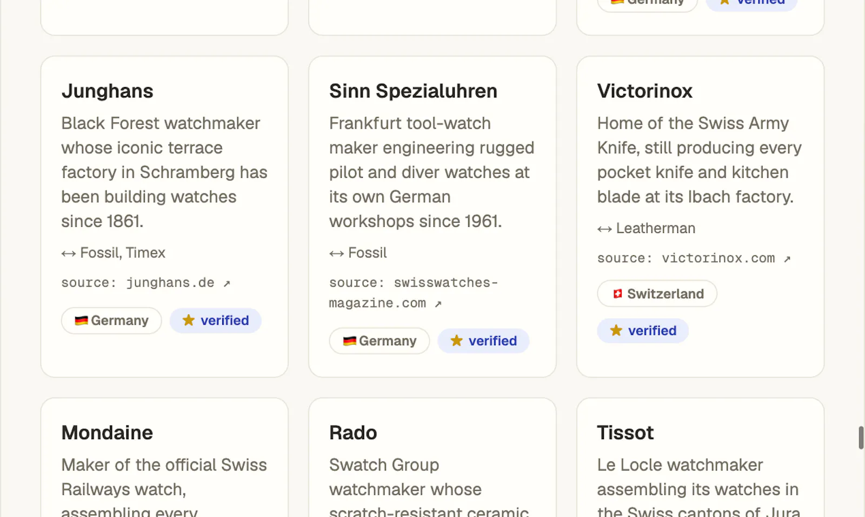This screenshot has width=865, height=517.
Task: Click the Swiss flag icon on Victorinox card
Action: [x=618, y=294]
